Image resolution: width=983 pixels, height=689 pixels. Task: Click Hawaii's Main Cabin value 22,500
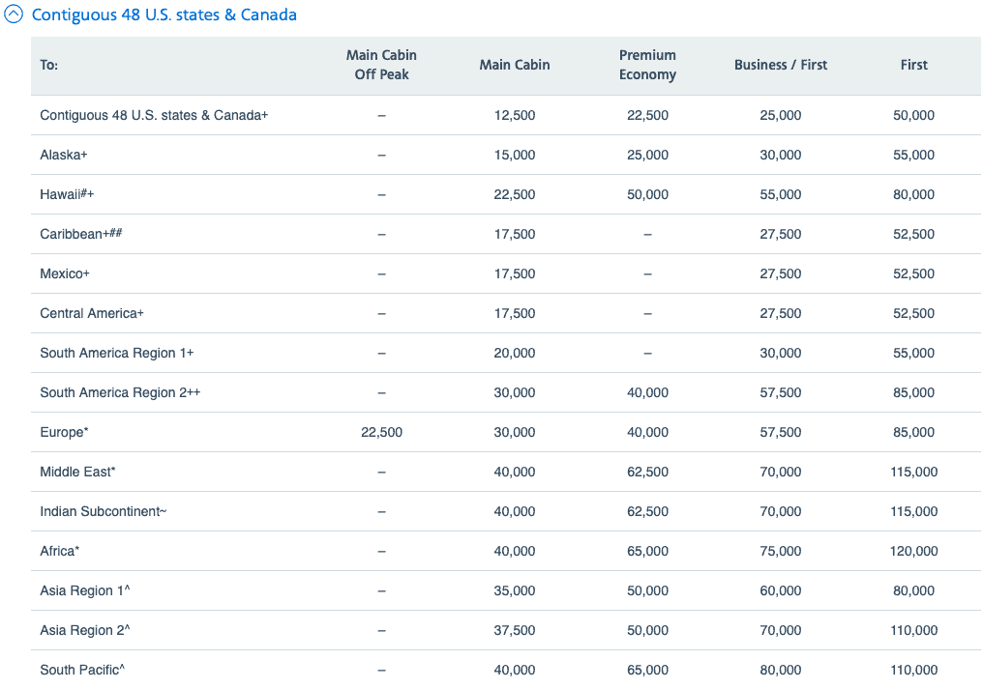point(514,194)
